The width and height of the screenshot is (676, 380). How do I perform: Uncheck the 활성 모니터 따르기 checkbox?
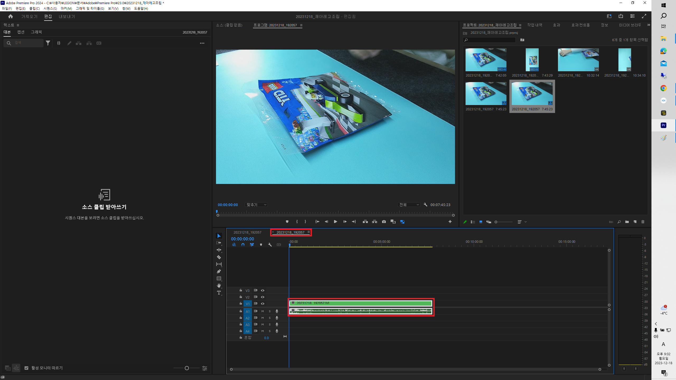coord(26,368)
